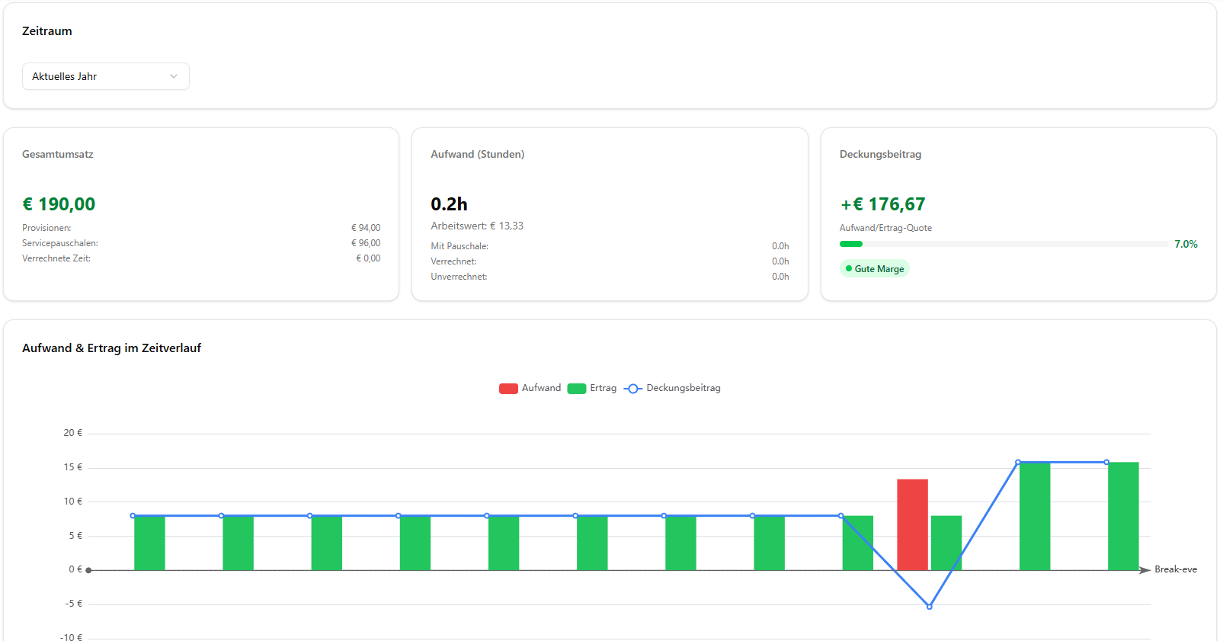Click the Aufwand/Ertrag-Quote progress bar
The width and height of the screenshot is (1223, 641).
(1003, 244)
